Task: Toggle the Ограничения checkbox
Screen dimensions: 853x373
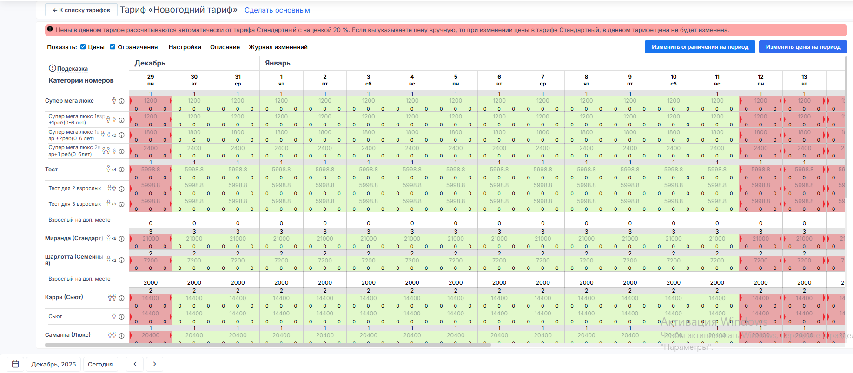Action: coord(112,47)
